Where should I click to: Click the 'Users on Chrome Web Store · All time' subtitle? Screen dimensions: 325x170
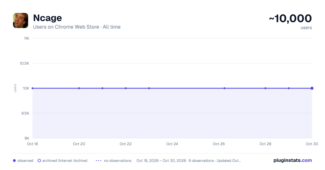click(x=77, y=27)
